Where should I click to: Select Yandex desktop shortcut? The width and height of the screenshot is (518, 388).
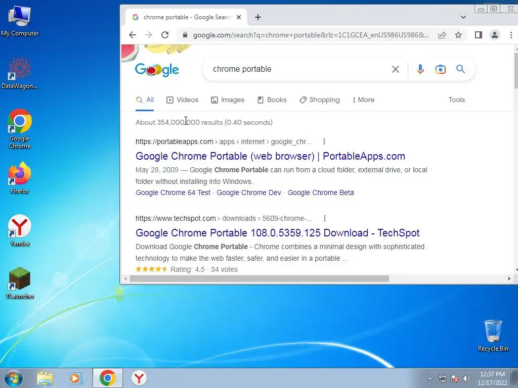(x=20, y=230)
